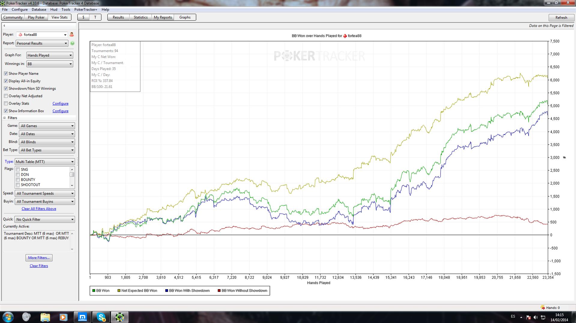Screen dimensions: 576x323
Task: Show hidden tray icons arrow
Action: point(521,317)
